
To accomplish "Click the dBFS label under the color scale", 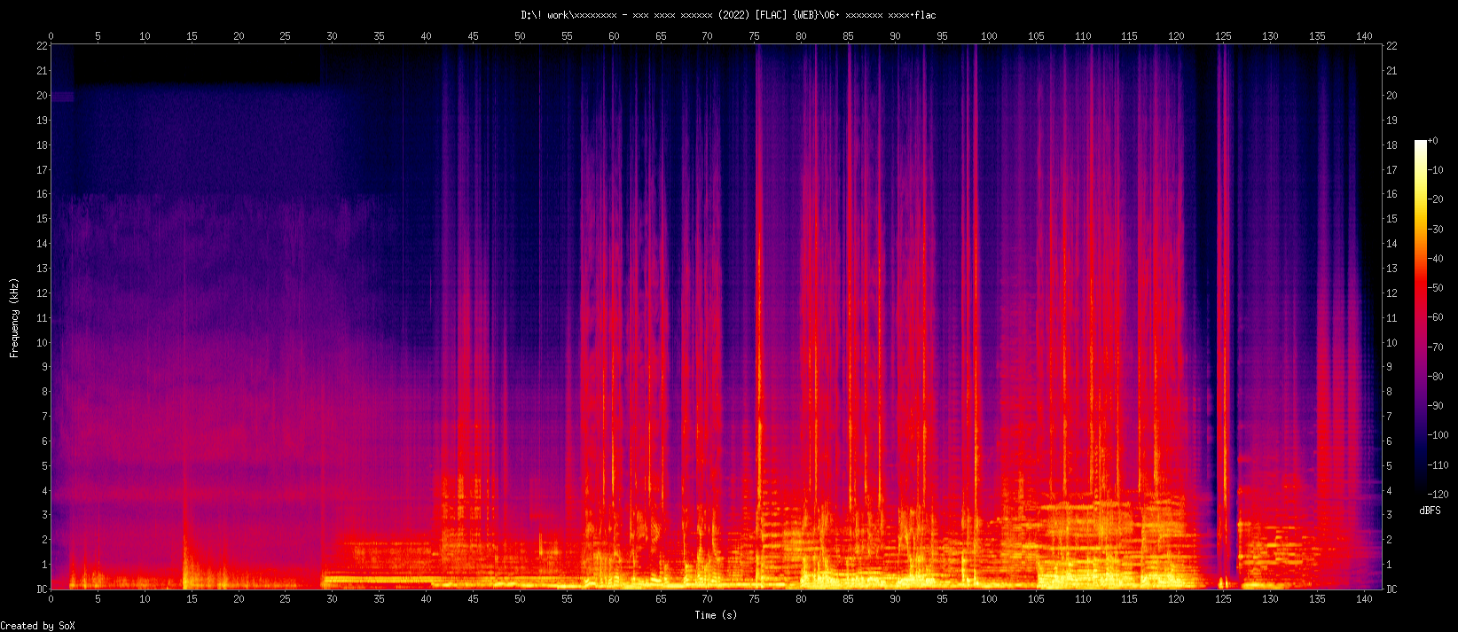I will pos(1430,511).
